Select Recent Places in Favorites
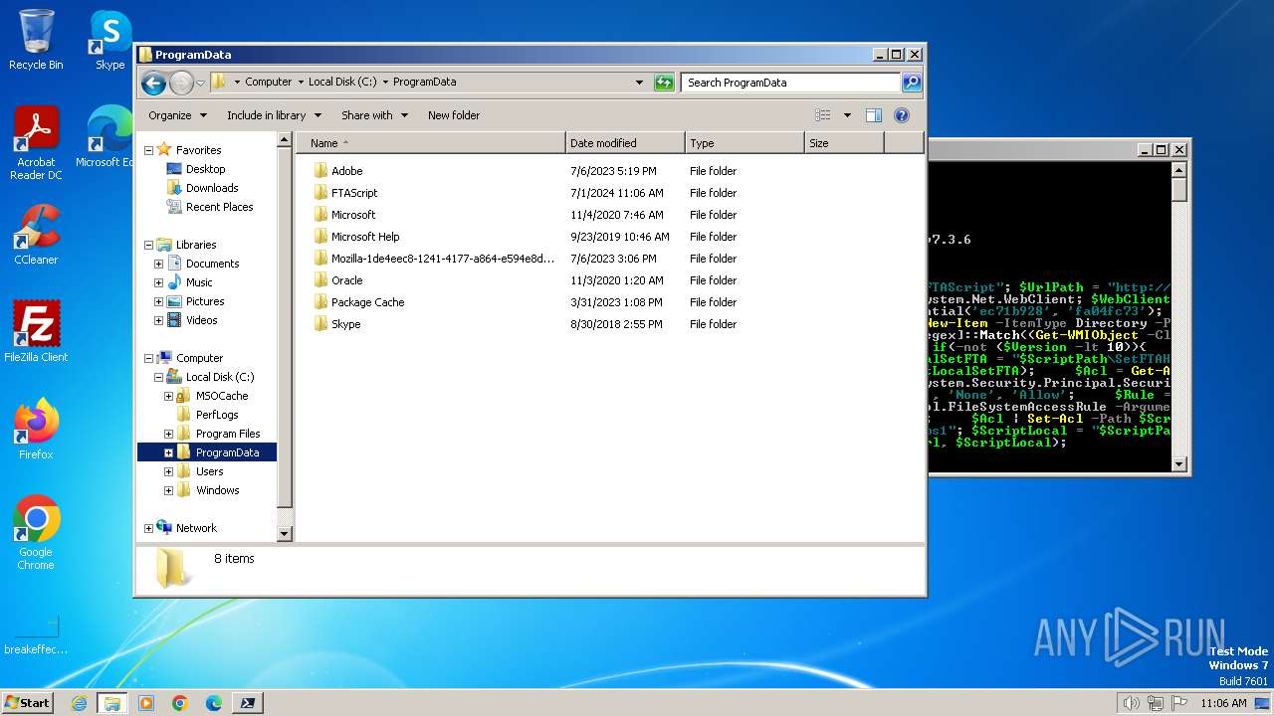The height and width of the screenshot is (716, 1274). tap(219, 207)
